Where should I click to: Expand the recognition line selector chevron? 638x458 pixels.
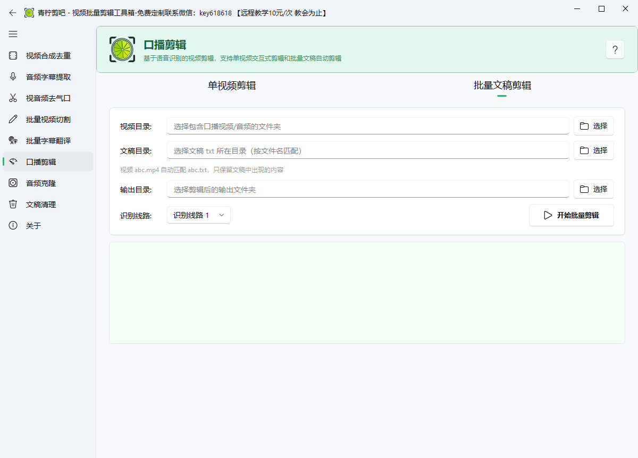point(222,215)
